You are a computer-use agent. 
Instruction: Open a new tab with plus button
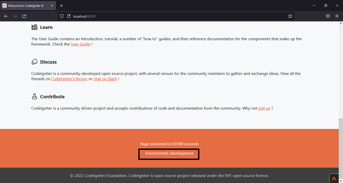click(61, 6)
